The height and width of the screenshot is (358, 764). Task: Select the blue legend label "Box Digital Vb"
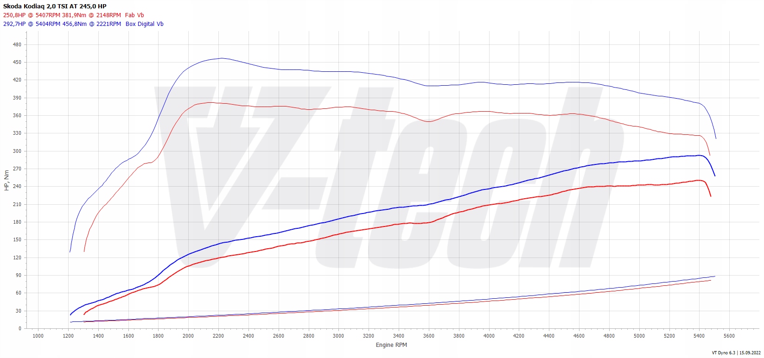pyautogui.click(x=145, y=24)
